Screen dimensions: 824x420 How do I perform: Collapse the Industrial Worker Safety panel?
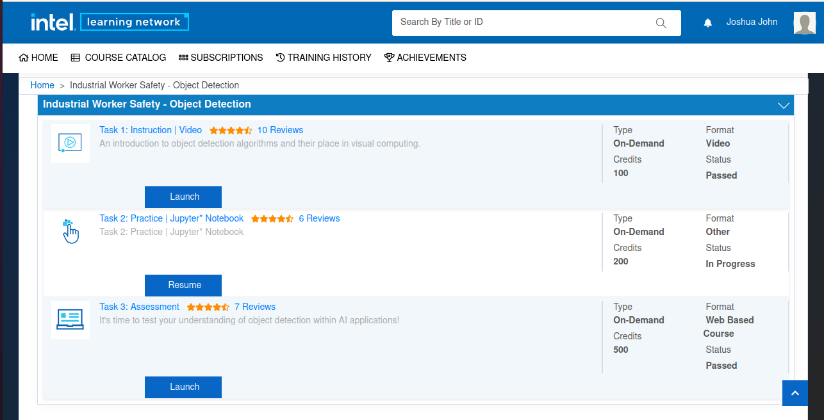click(783, 104)
